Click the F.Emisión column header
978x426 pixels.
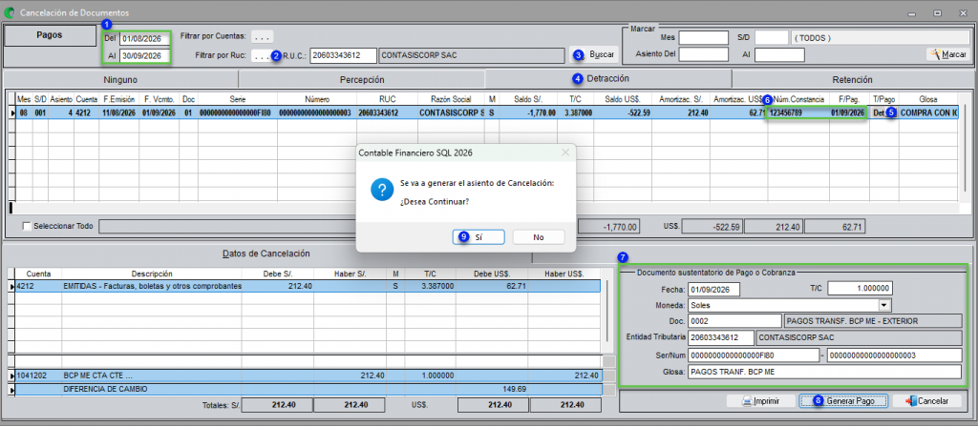(x=118, y=99)
